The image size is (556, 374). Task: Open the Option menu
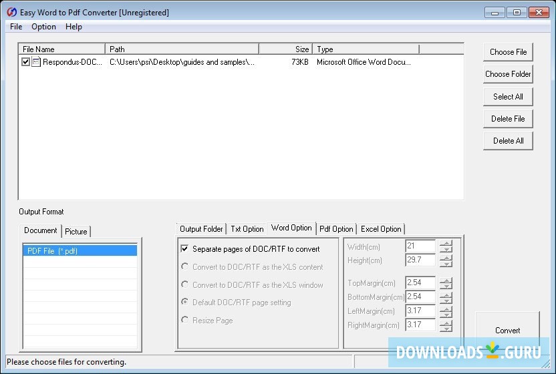(x=43, y=27)
